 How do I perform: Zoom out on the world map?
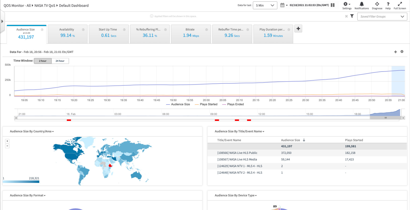7,146
